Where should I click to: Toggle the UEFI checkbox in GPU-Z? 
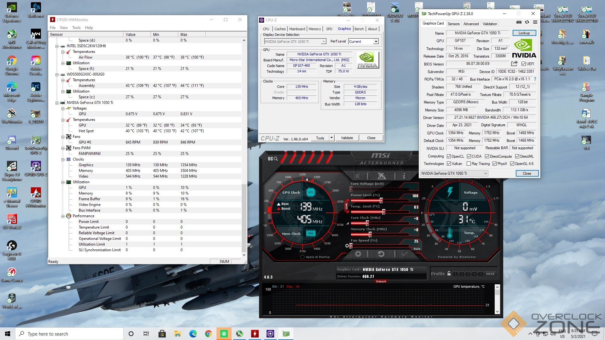523,64
